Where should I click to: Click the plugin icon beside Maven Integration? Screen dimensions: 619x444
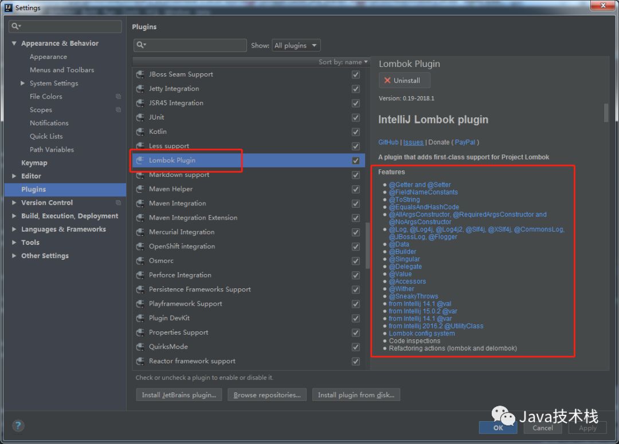140,204
